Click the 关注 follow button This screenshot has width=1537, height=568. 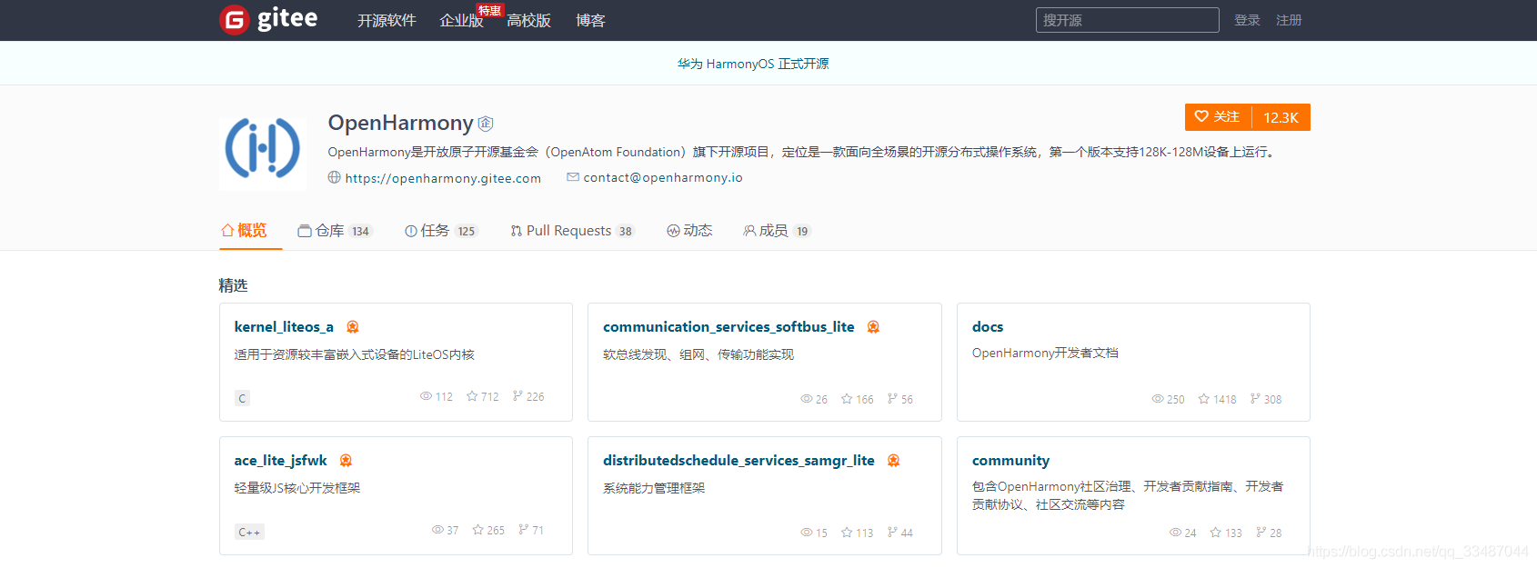(x=1218, y=116)
